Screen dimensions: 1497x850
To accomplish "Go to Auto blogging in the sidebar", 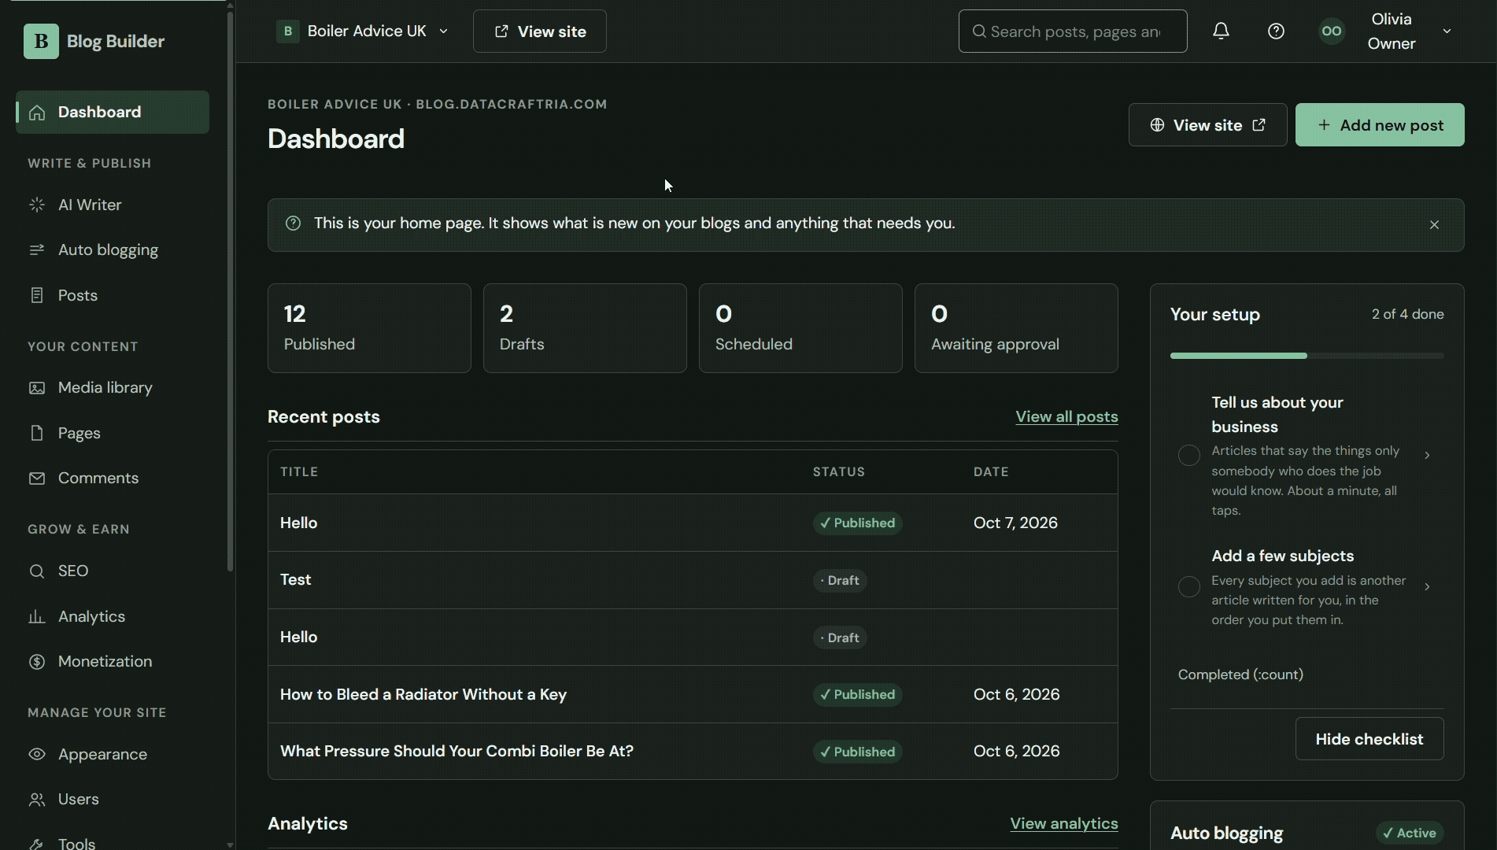I will (113, 249).
